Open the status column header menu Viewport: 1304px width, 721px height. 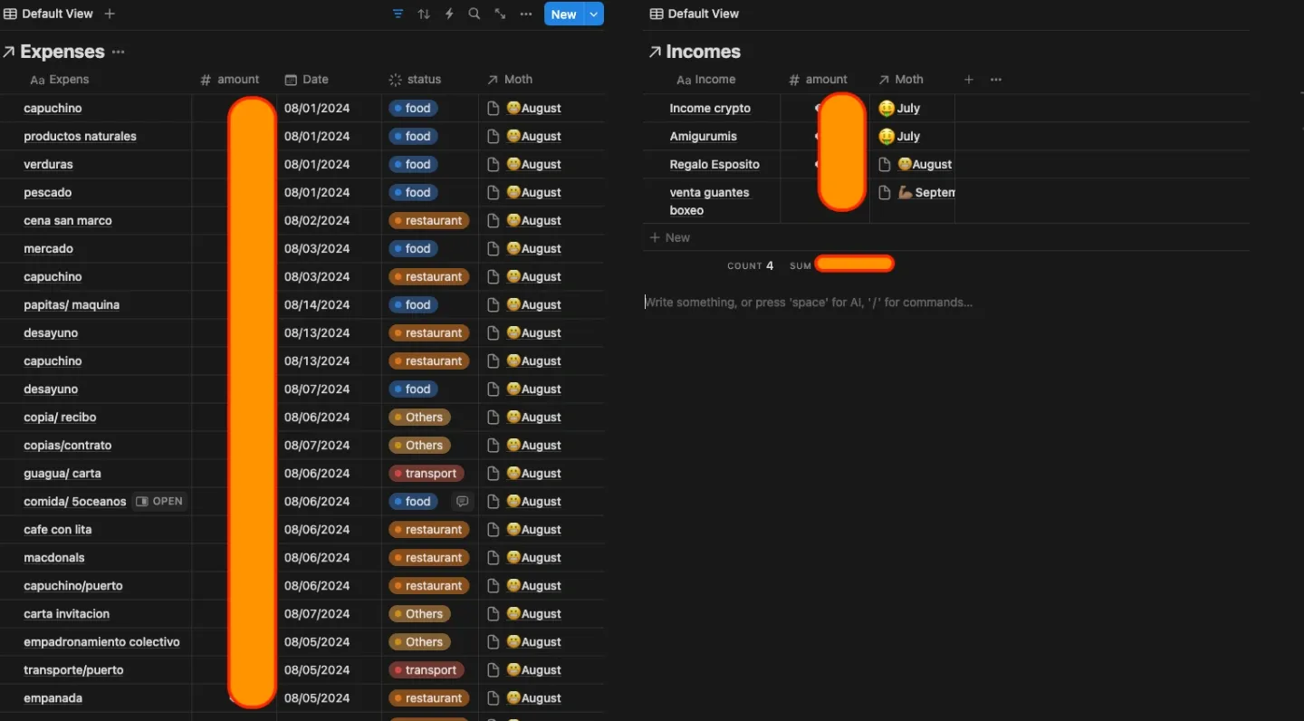point(415,80)
